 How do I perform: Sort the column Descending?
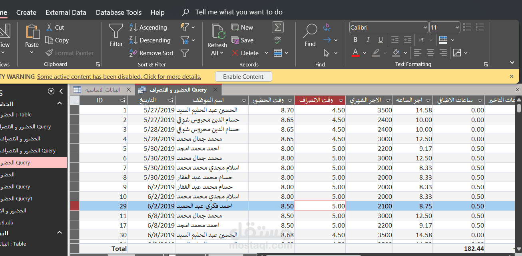150,40
